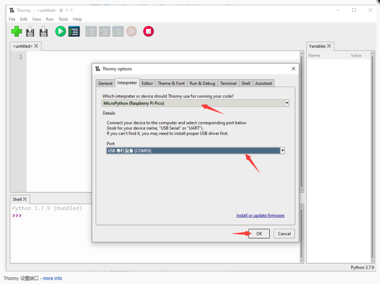The image size is (380, 284).
Task: Open the File menu
Action: [12, 19]
